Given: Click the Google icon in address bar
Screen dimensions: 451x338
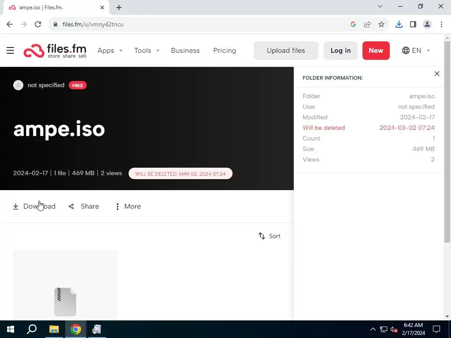Looking at the screenshot, I should tap(353, 25).
